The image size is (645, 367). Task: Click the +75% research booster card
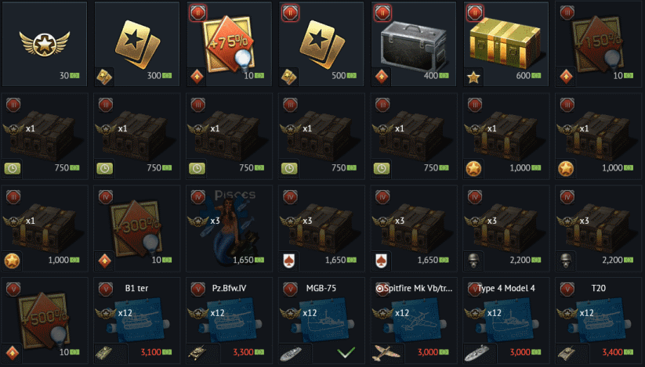click(x=229, y=44)
